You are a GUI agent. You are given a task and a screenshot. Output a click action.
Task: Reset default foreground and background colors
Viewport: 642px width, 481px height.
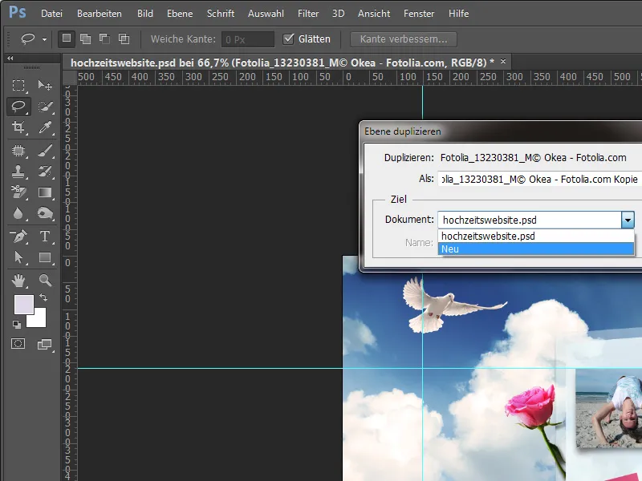pos(16,325)
